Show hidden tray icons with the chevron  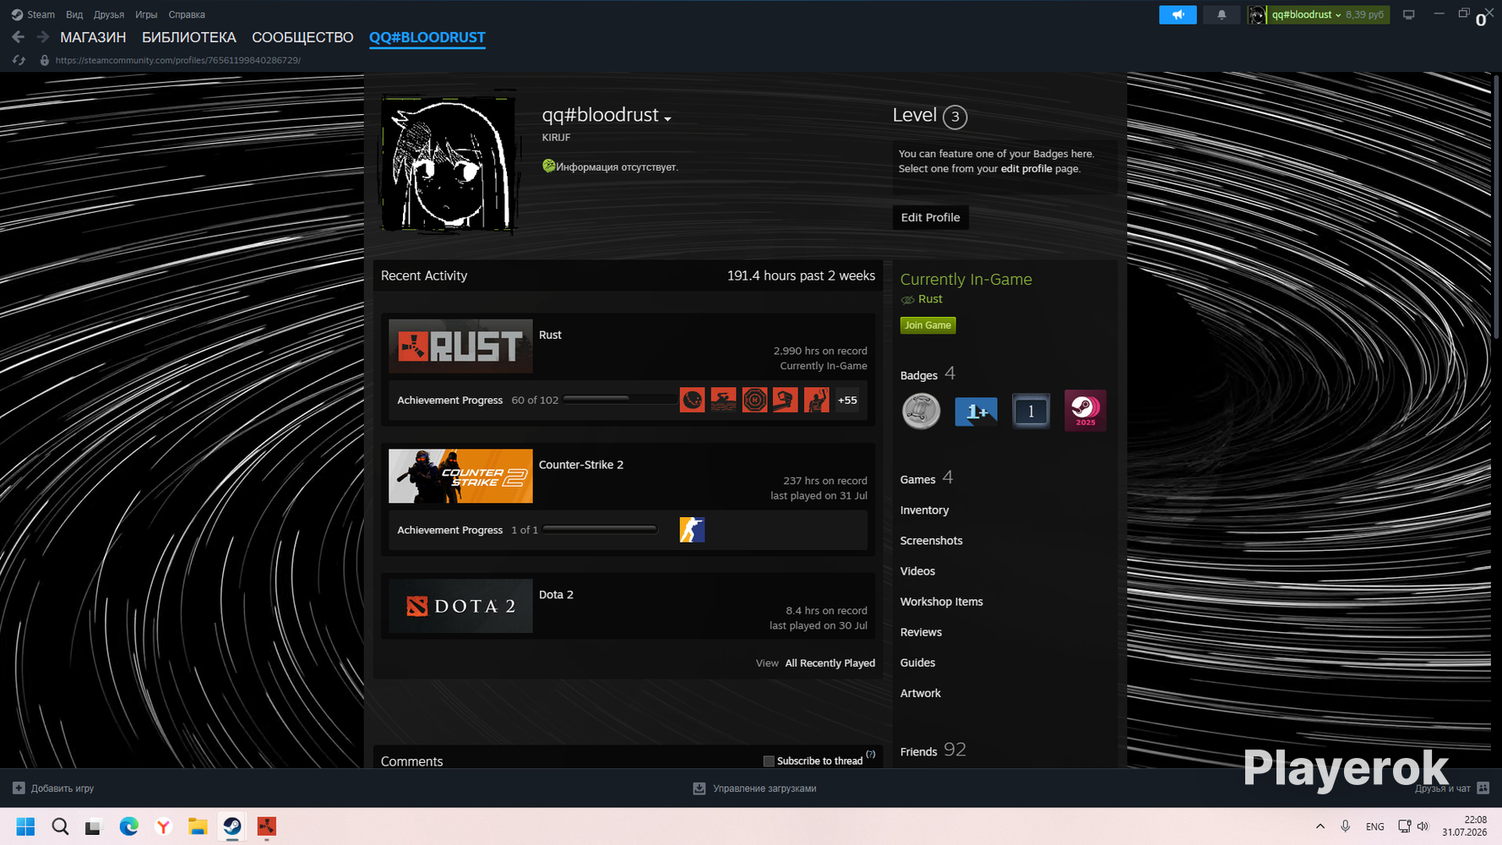(1320, 826)
